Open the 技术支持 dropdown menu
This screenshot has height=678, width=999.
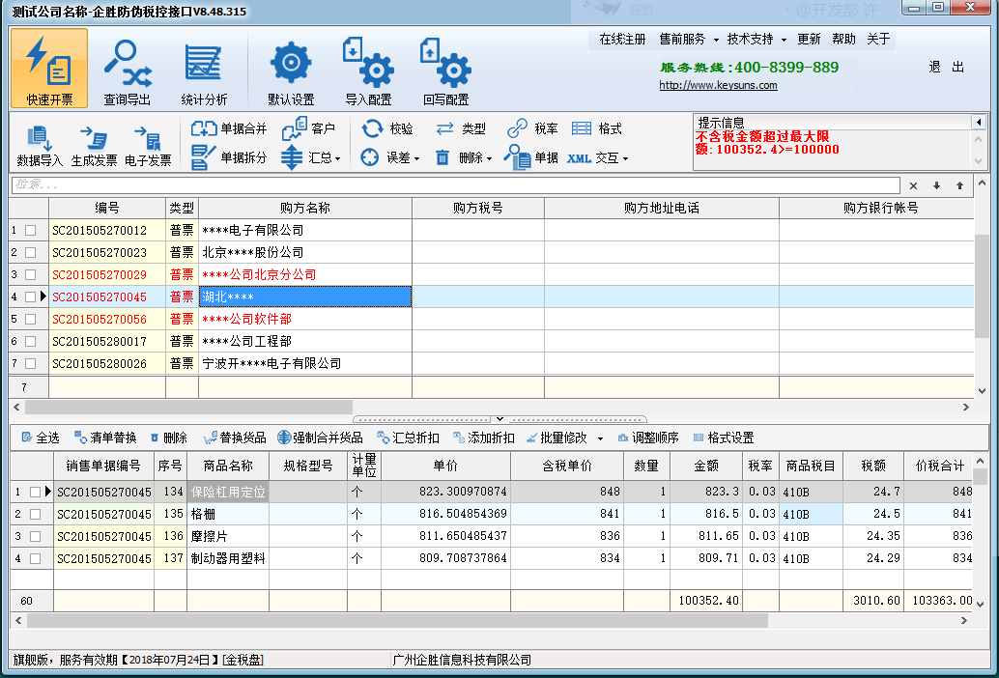point(756,40)
